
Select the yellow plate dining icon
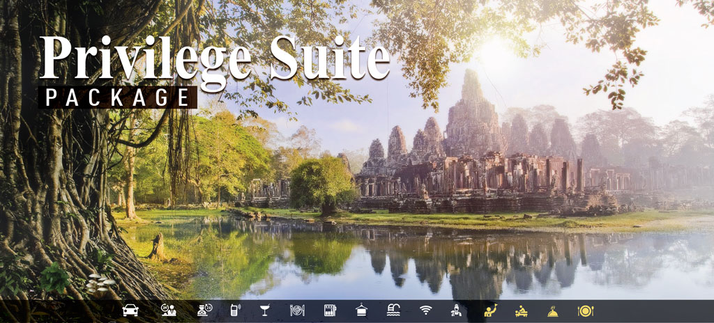pyautogui.click(x=585, y=310)
